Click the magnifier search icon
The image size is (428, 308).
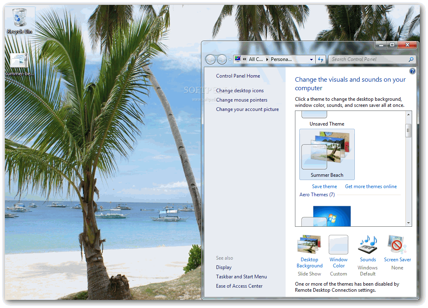tap(411, 59)
